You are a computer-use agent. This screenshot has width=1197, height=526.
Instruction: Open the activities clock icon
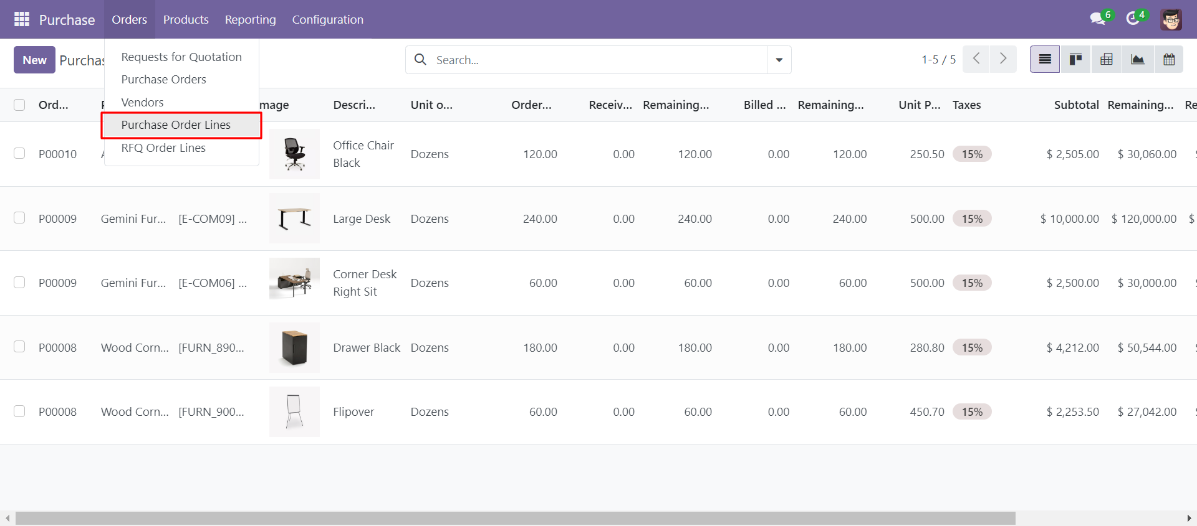1133,19
